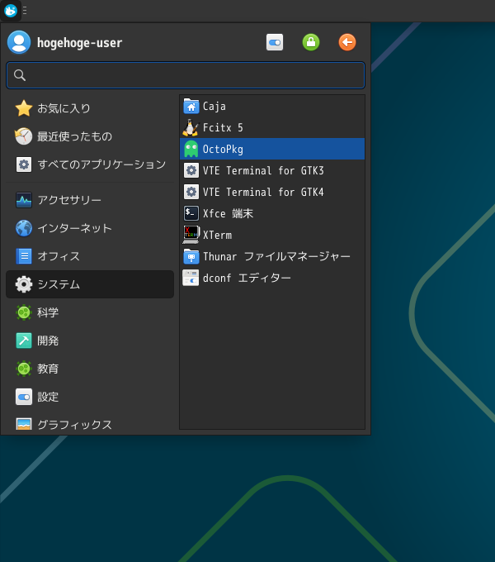Select the システム category
This screenshot has width=495, height=562.
pyautogui.click(x=90, y=284)
